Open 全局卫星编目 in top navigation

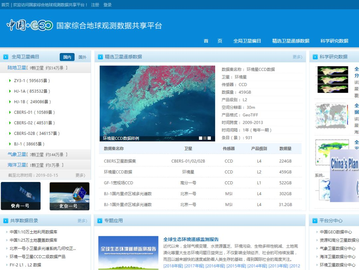tap(247, 41)
